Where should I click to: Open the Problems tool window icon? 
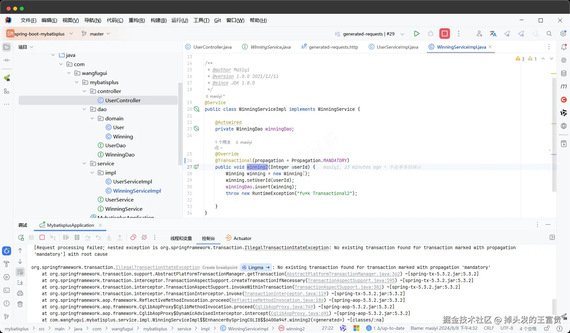tap(7, 303)
